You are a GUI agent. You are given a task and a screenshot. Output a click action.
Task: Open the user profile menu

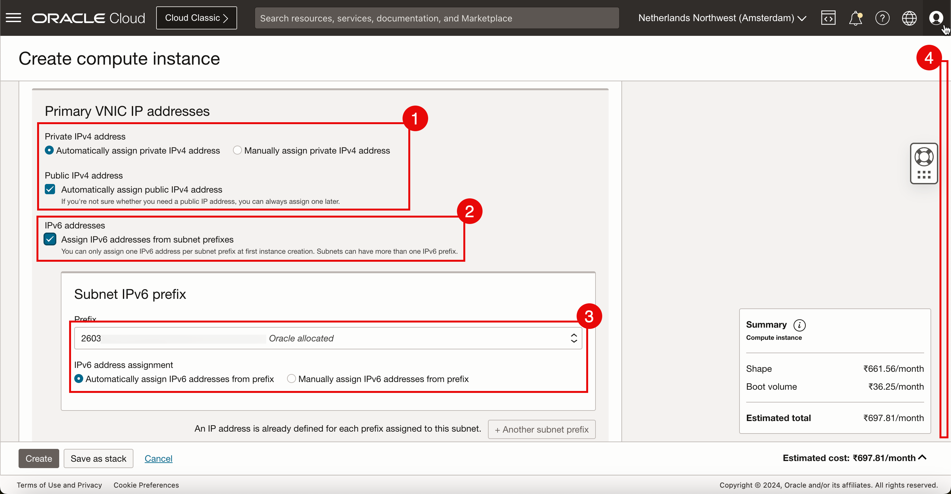[936, 18]
